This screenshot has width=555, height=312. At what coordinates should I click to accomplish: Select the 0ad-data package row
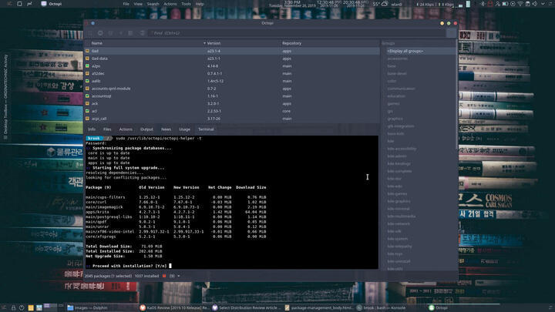(x=232, y=59)
